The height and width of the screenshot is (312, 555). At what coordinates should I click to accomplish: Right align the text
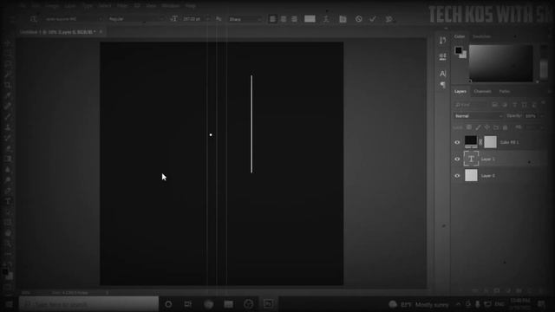tap(294, 19)
